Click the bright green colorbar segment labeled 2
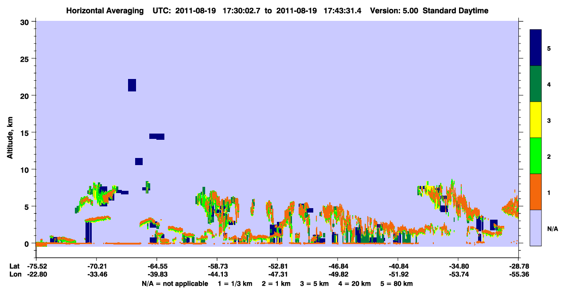576x296 pixels. pyautogui.click(x=536, y=156)
